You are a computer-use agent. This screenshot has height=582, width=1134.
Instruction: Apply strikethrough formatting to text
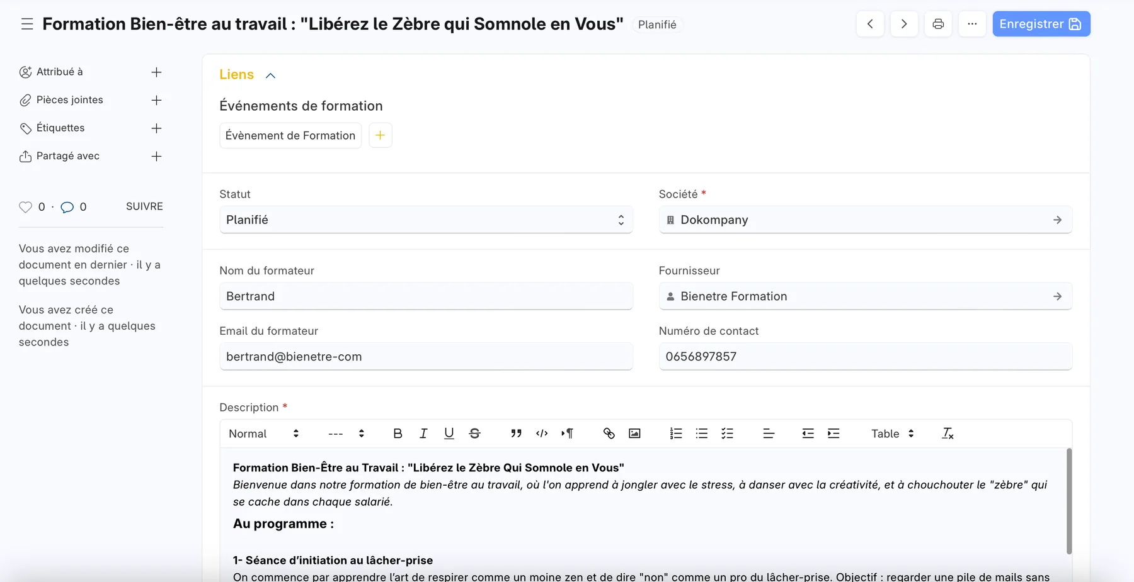tap(474, 434)
